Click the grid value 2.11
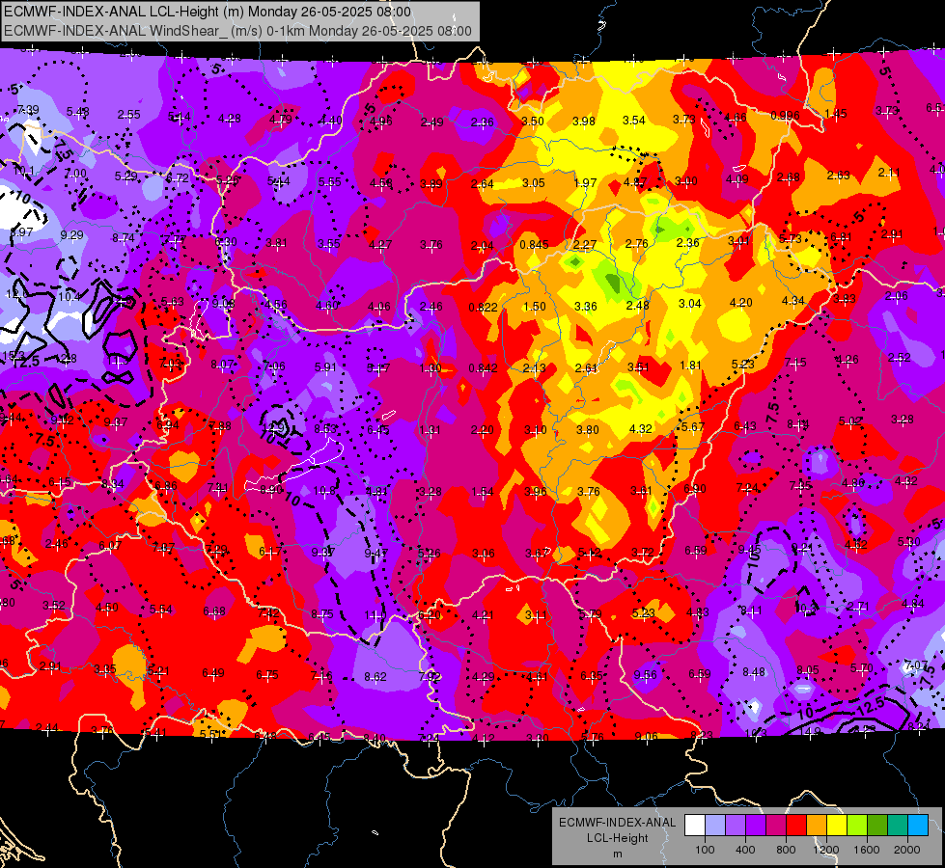 coord(889,173)
